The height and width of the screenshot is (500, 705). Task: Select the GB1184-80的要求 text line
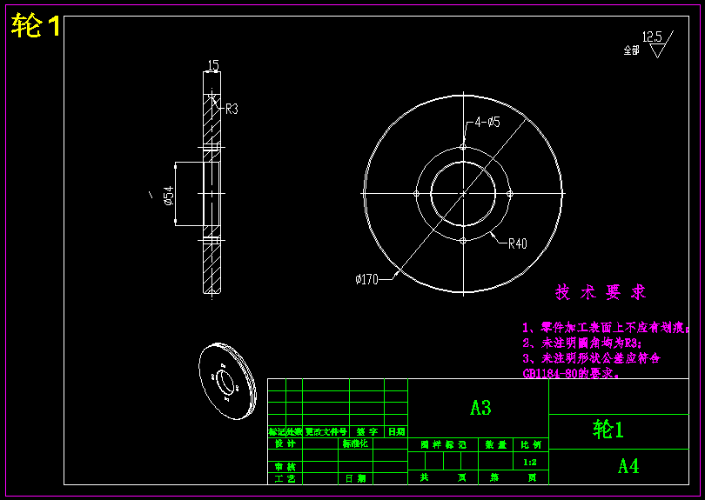(571, 373)
